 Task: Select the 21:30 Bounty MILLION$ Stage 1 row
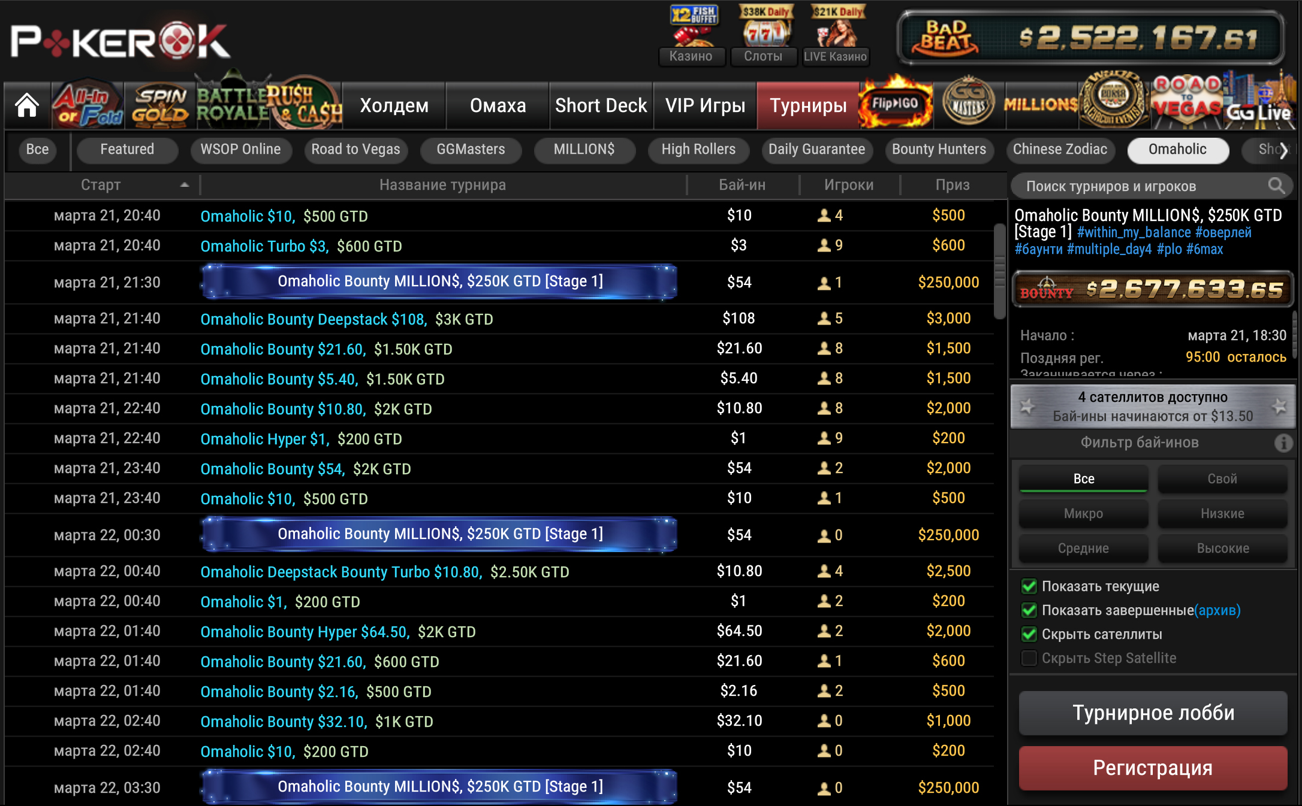point(499,282)
